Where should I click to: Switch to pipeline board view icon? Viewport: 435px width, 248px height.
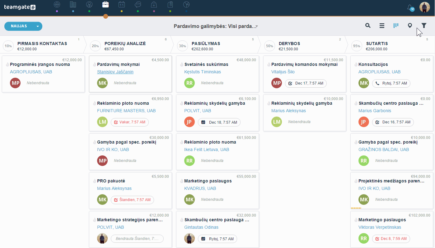point(396,25)
